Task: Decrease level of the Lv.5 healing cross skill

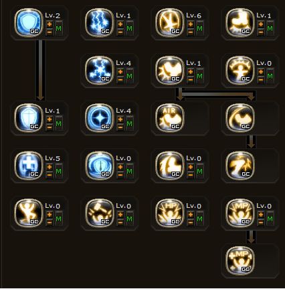Action: 50,175
